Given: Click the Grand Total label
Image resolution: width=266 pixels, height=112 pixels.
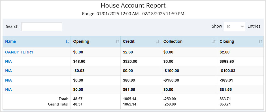Looking at the screenshot, I should 58,104.
